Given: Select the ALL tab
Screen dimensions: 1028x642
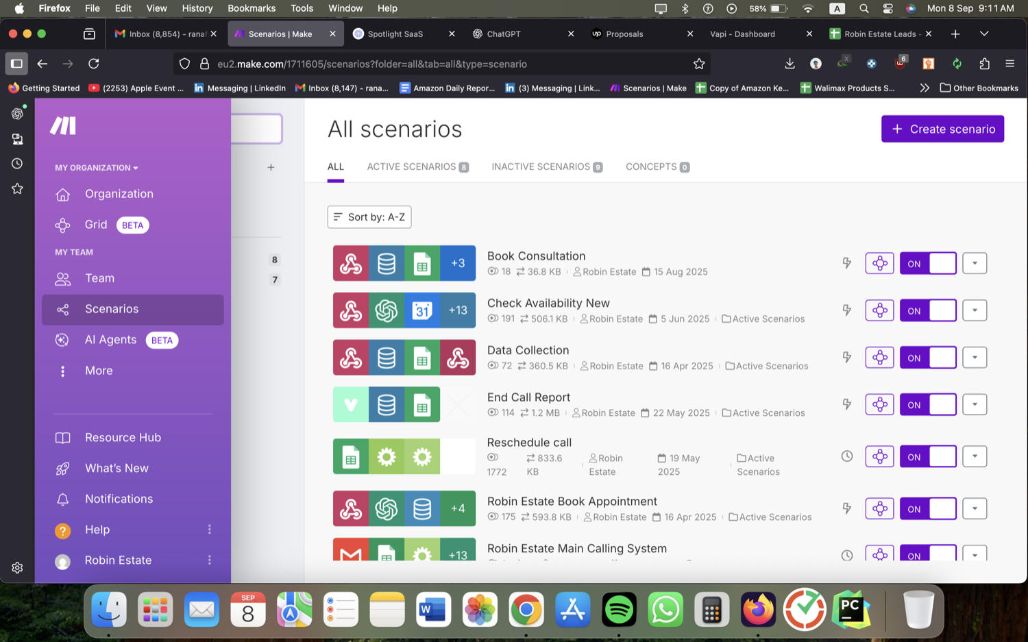Looking at the screenshot, I should 336,166.
